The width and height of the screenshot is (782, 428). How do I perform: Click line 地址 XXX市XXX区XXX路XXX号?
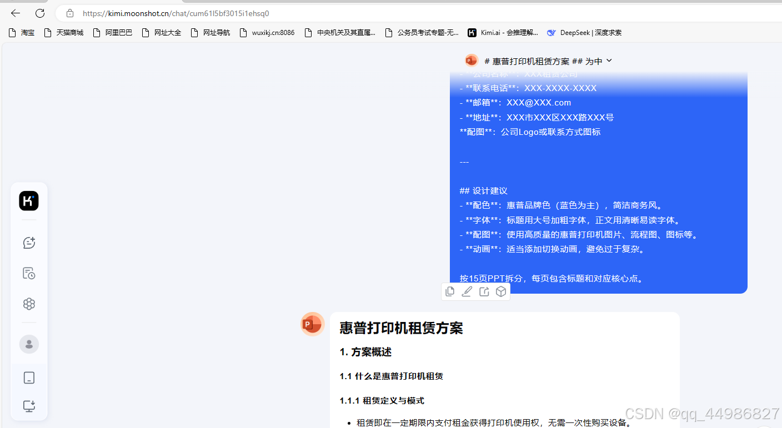tap(537, 118)
